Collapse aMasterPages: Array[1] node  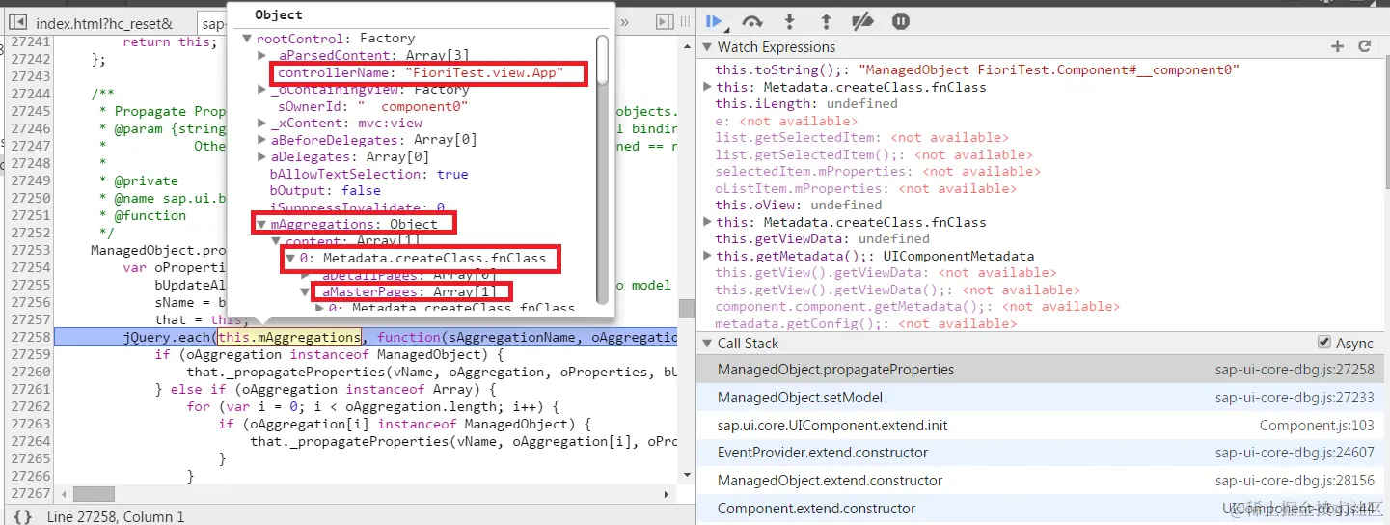coord(306,292)
